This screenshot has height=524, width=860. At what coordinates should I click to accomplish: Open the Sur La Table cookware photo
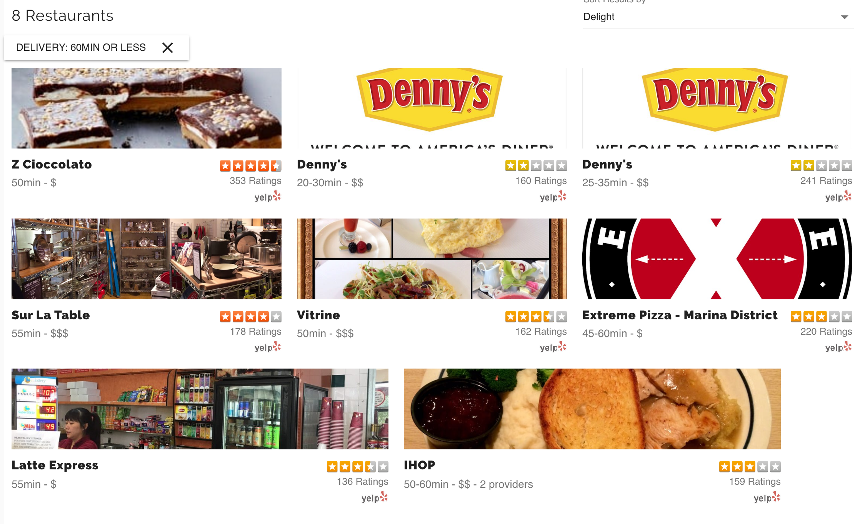pos(147,259)
